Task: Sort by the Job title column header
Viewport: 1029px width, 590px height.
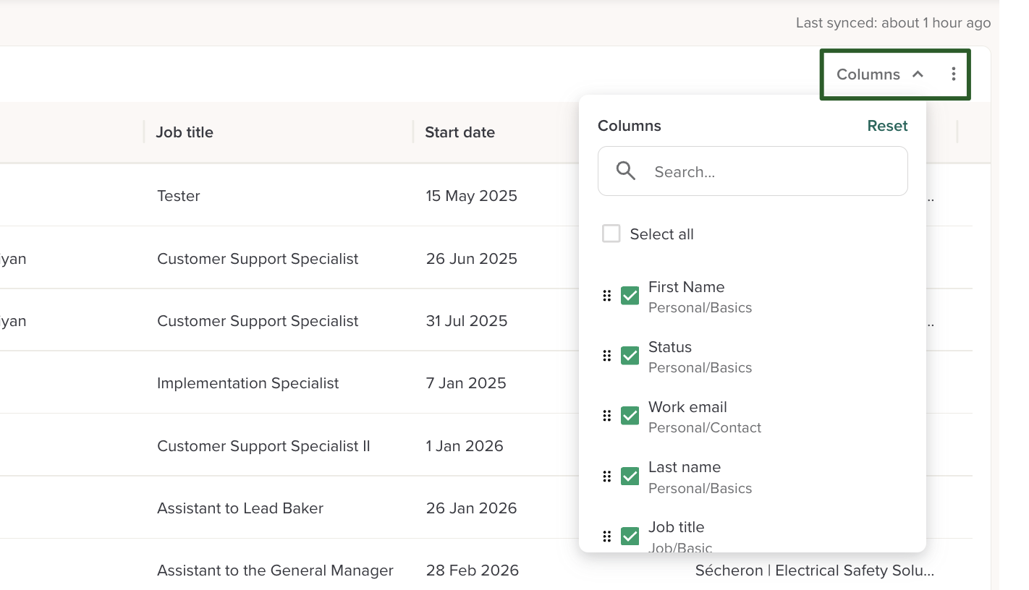Action: click(185, 132)
